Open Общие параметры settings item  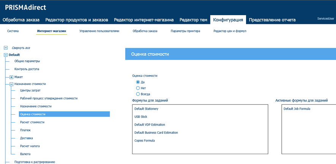coord(27,61)
